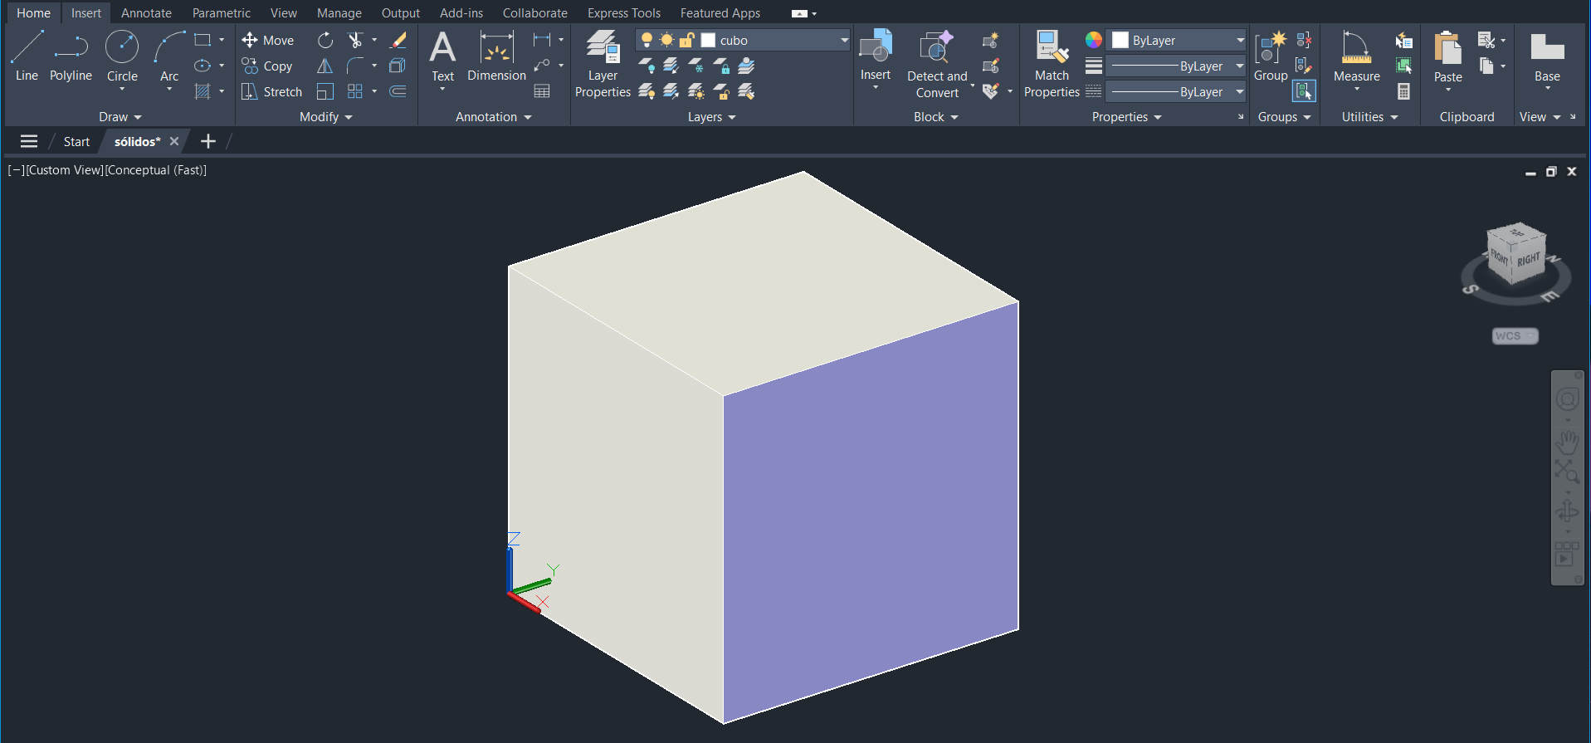
Task: Select the Erase tool
Action: coord(398,40)
